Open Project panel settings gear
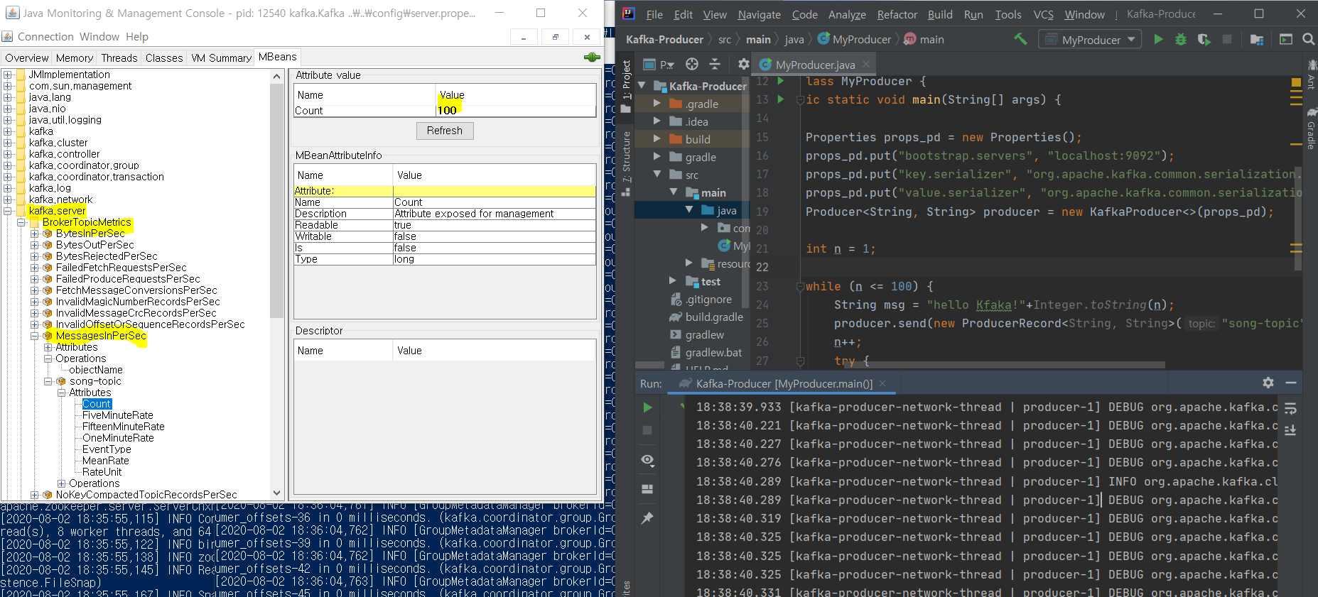This screenshot has height=597, width=1318. point(743,64)
